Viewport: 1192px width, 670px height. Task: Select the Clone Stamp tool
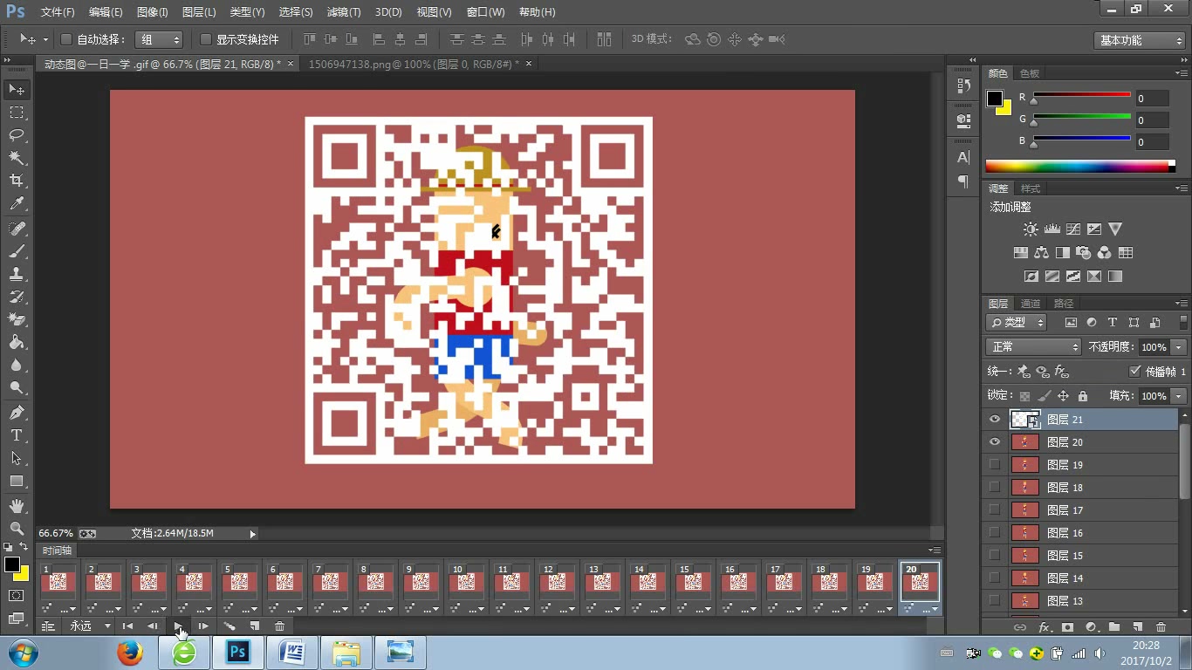coord(17,274)
